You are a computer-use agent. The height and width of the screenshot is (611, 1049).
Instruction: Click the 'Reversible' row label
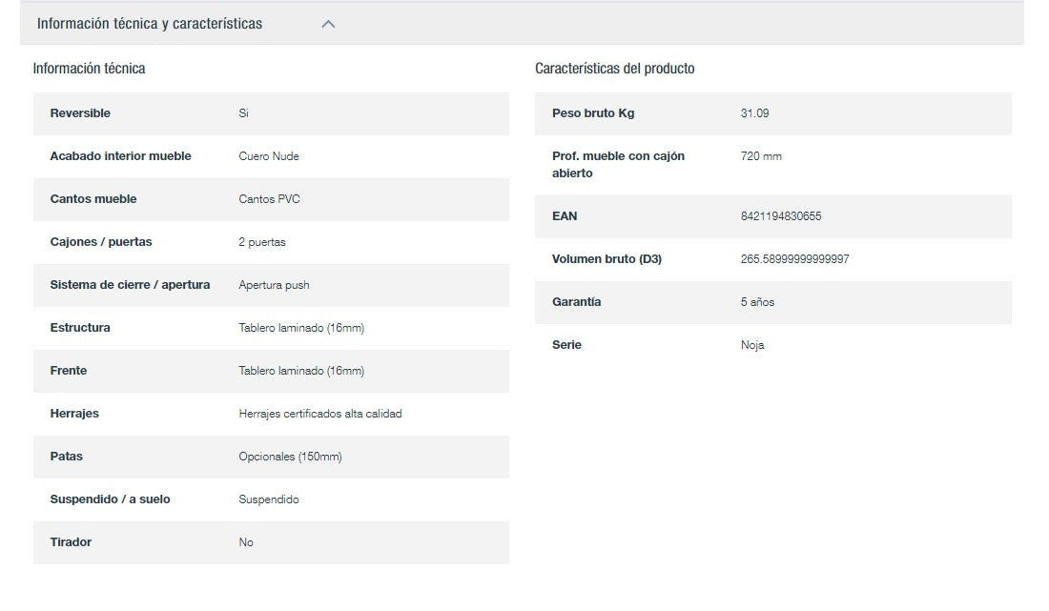coord(80,113)
